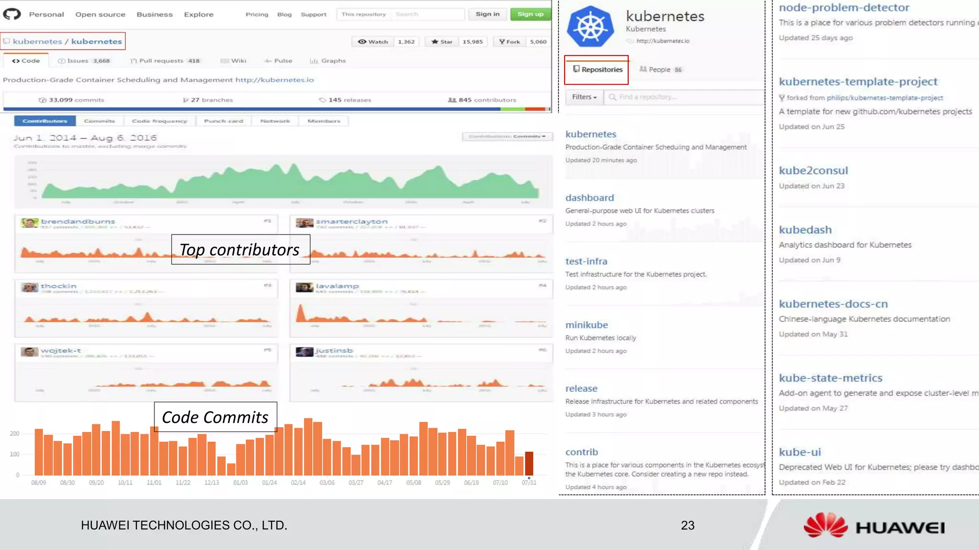Open the 33,099 commits link
979x550 pixels.
71,100
